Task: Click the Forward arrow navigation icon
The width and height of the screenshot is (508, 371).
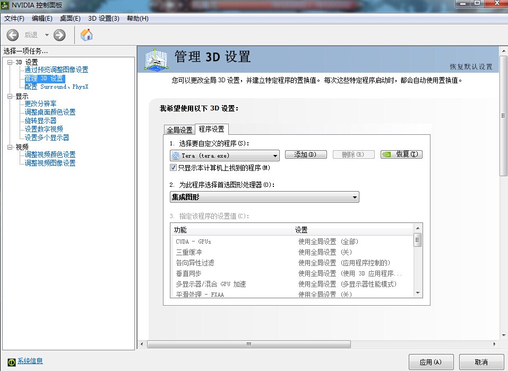Action: click(x=59, y=35)
